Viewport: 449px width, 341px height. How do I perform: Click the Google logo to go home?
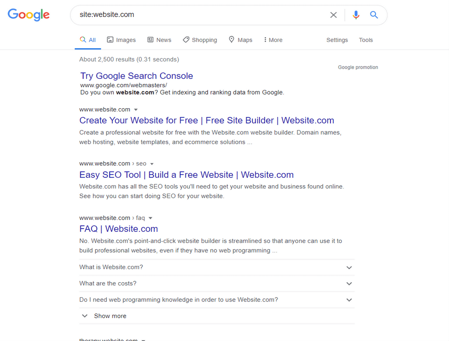coord(28,14)
